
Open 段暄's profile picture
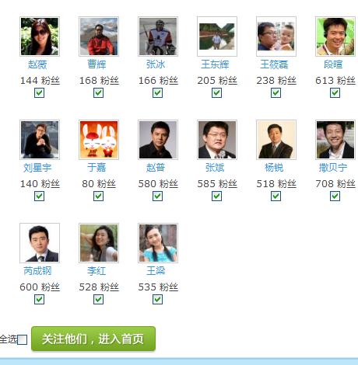[x=335, y=36]
